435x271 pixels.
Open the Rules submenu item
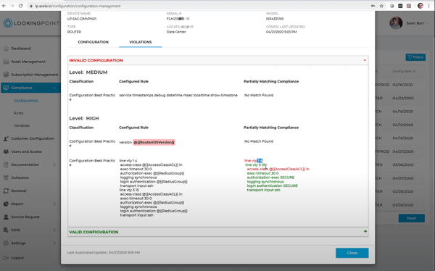(19, 113)
